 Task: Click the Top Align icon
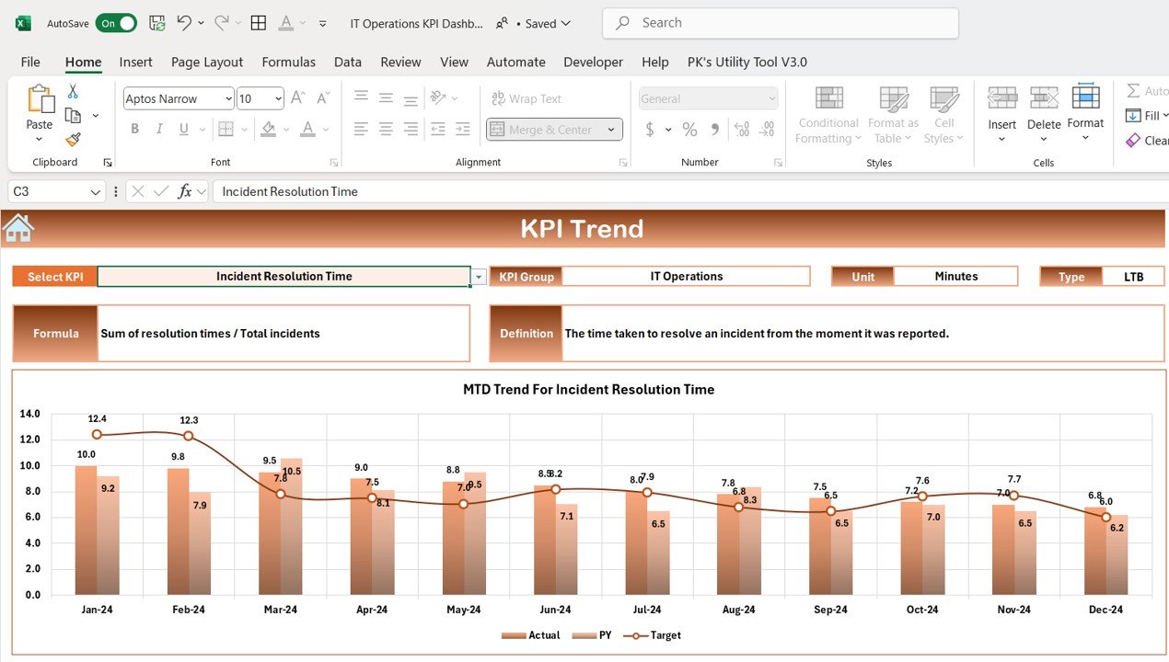pos(362,97)
